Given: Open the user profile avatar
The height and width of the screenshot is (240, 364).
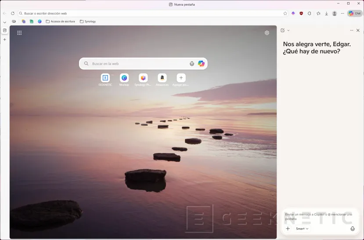Looking at the screenshot, I should click(335, 14).
